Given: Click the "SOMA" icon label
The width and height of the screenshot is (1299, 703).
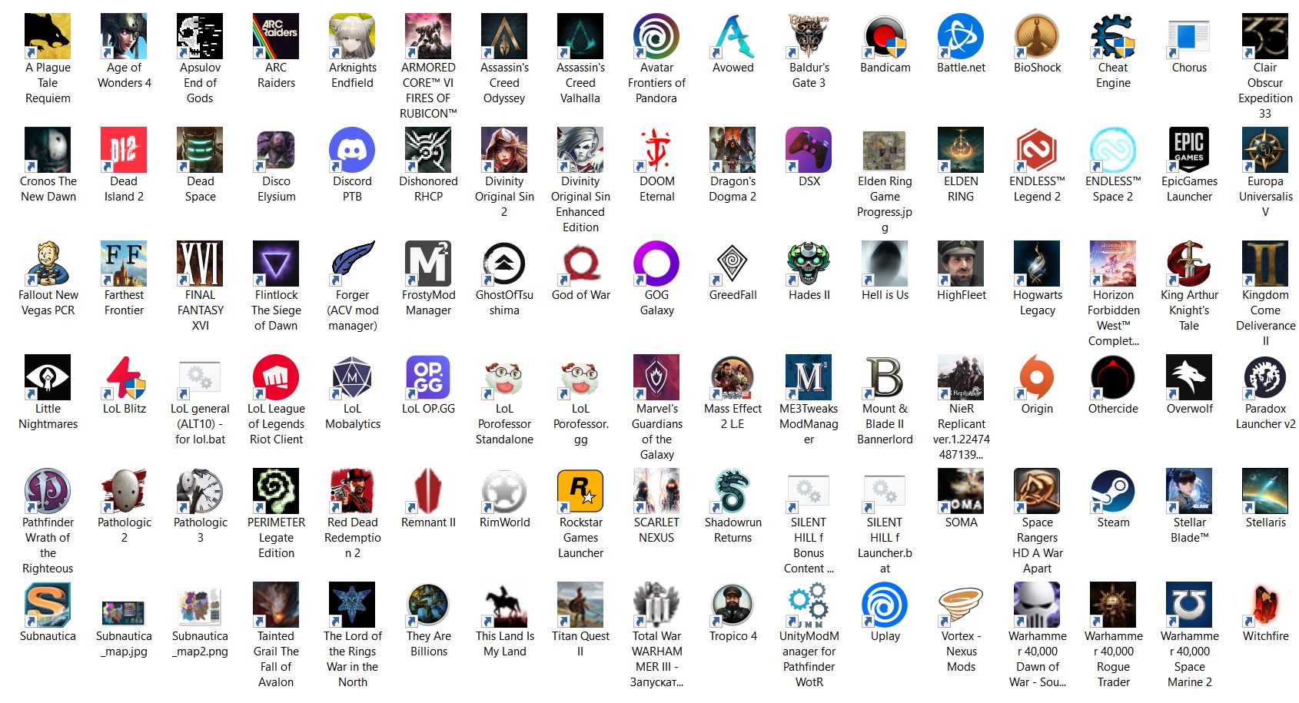Looking at the screenshot, I should tap(961, 522).
